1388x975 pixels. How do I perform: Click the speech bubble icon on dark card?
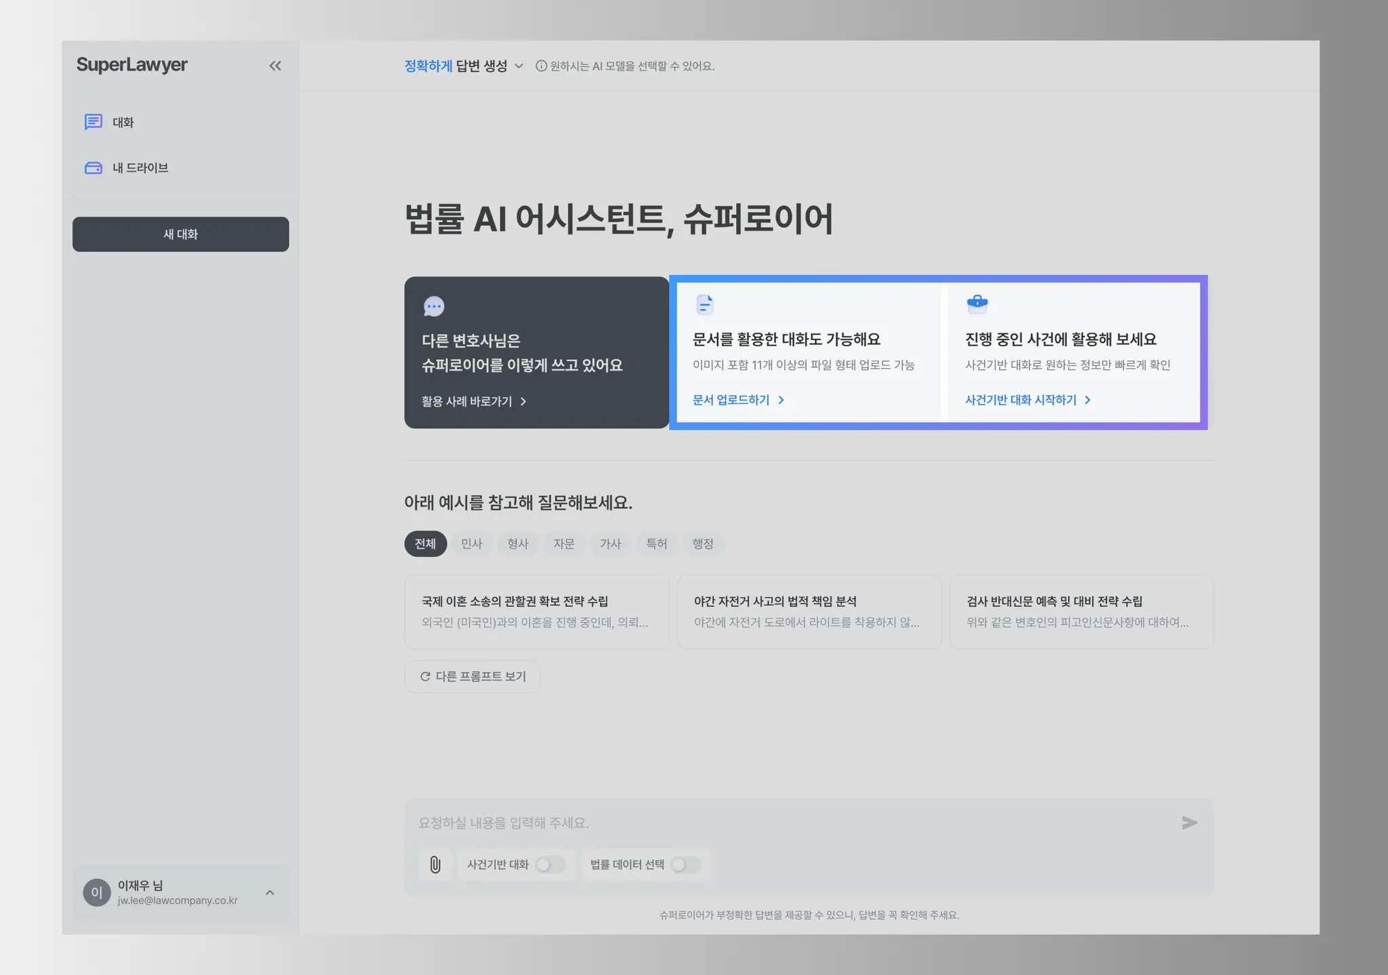tap(434, 306)
